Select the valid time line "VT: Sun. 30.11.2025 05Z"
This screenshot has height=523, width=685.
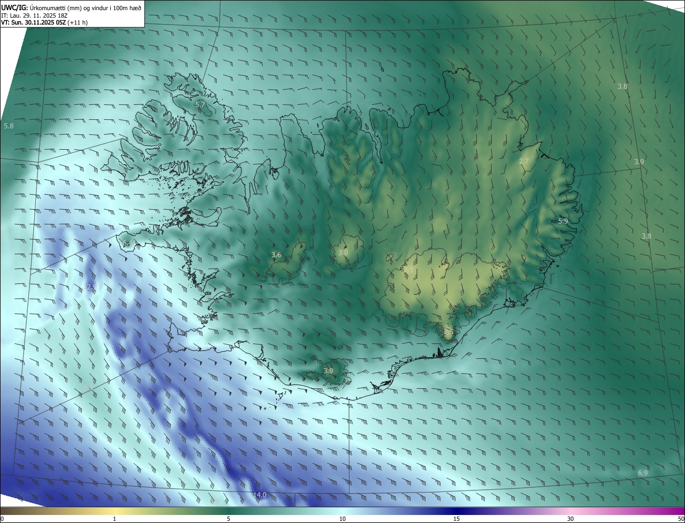34,22
